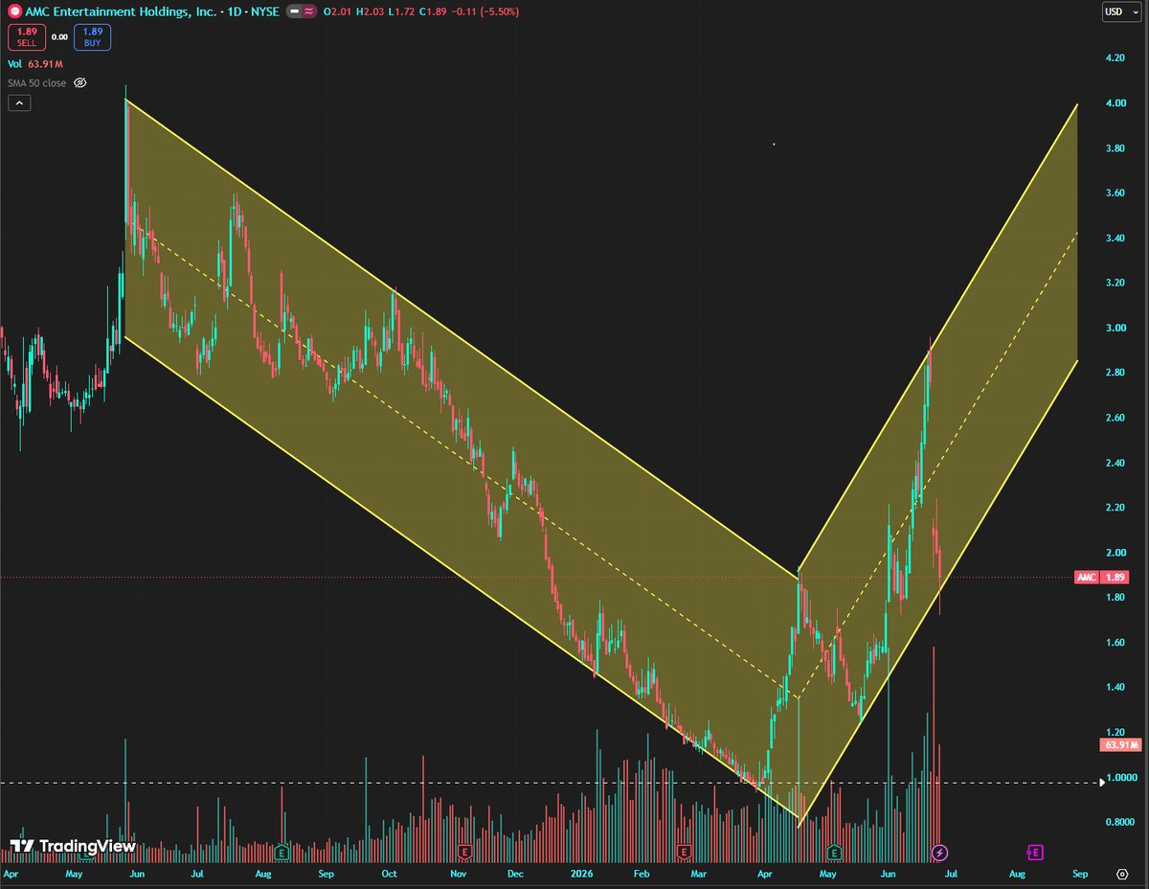The image size is (1149, 889).
Task: Select the Vol 63.91M indicator legend
Action: (x=34, y=64)
